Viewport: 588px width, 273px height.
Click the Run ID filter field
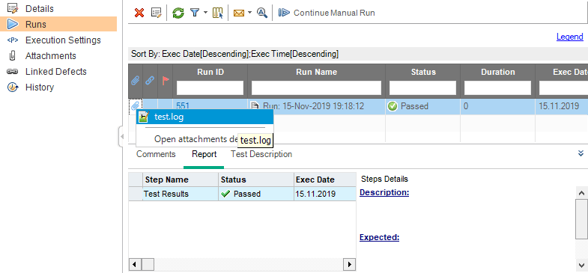210,88
